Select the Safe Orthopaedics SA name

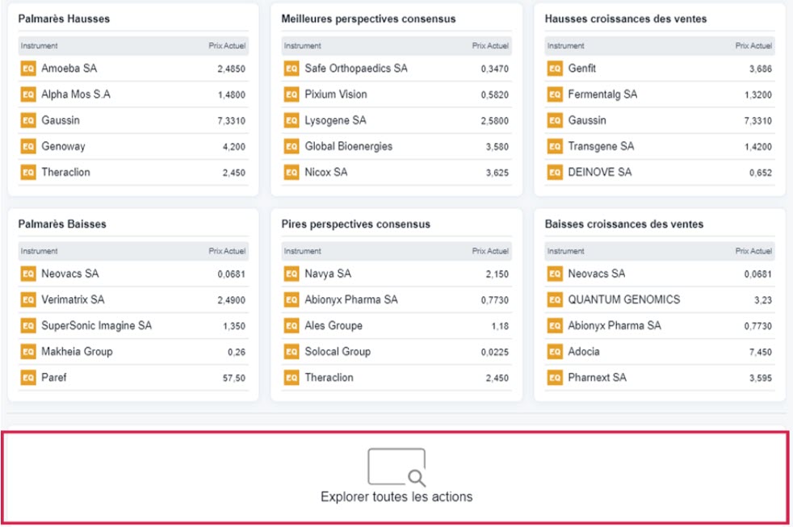point(356,69)
